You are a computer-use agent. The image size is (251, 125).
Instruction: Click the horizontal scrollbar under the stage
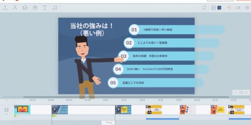(126, 97)
